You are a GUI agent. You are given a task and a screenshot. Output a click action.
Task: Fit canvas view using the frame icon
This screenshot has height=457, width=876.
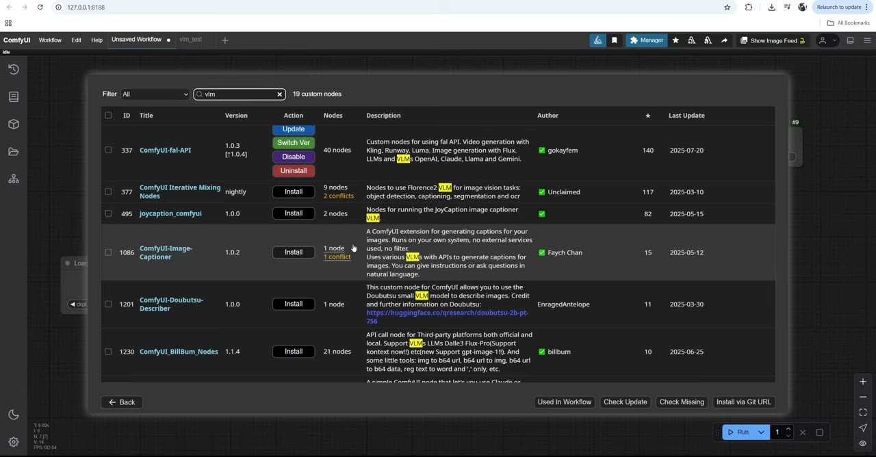pos(863,413)
